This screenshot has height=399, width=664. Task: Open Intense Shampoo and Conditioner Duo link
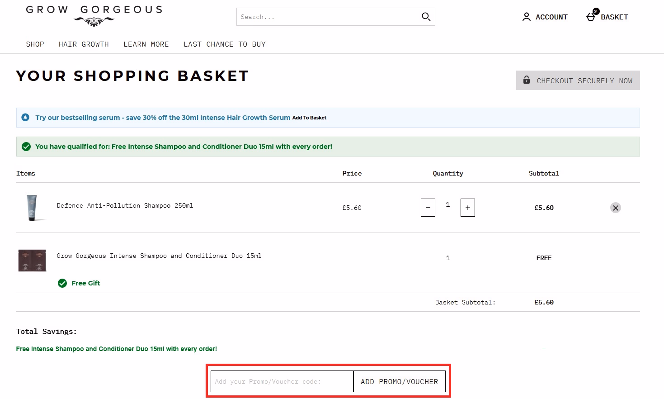click(159, 256)
